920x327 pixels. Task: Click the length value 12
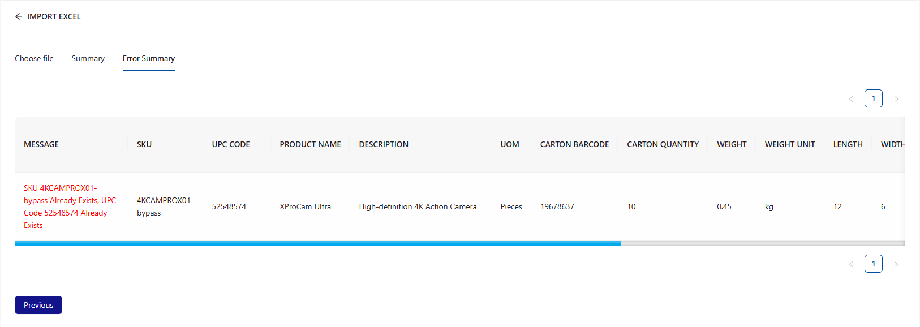pos(837,206)
